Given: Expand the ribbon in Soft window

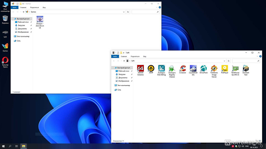Looking at the screenshot, I should click(x=257, y=56).
